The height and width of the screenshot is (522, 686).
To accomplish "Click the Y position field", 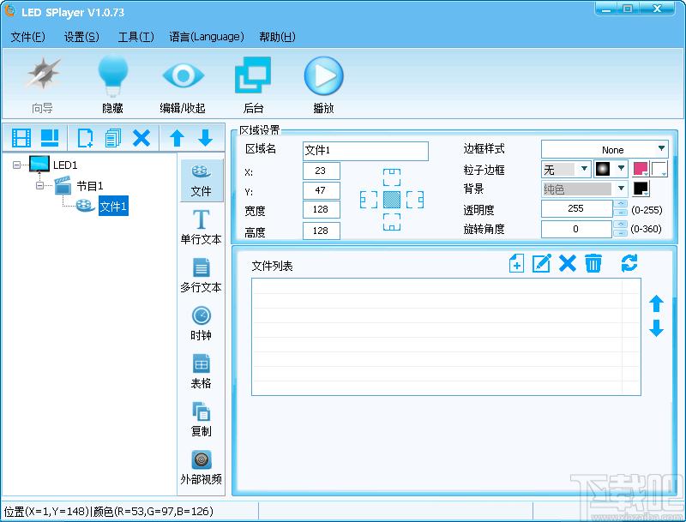I will pyautogui.click(x=321, y=190).
